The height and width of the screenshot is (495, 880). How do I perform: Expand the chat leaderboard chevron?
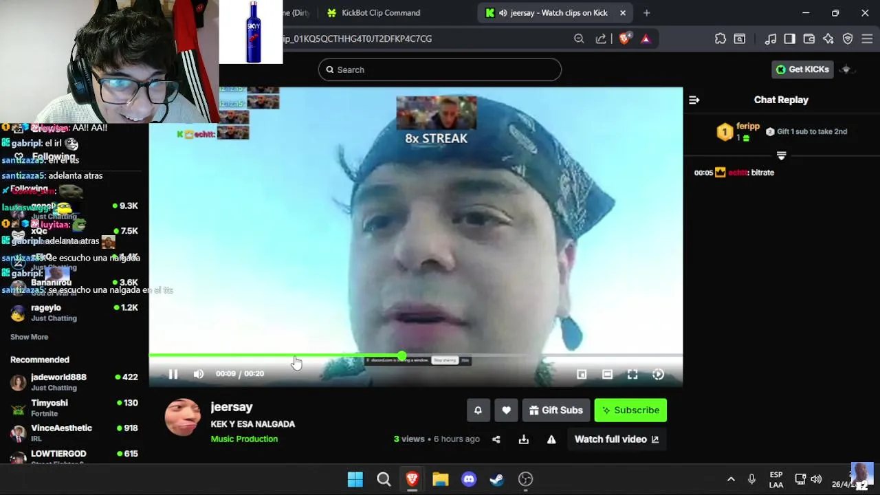(781, 156)
